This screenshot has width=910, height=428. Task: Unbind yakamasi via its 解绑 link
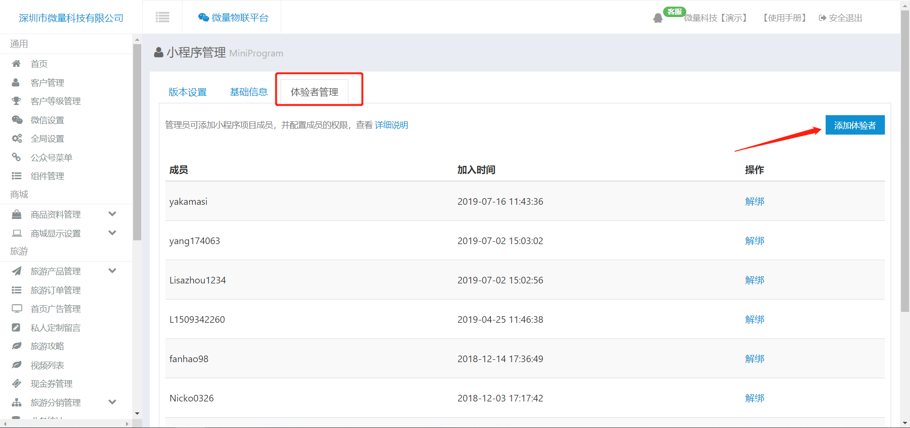[755, 201]
